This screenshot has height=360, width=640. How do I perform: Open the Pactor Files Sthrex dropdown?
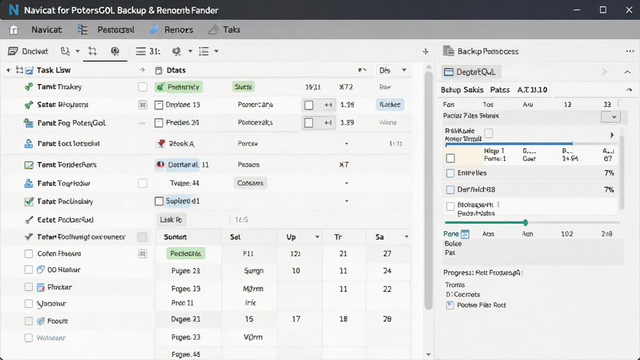click(611, 117)
